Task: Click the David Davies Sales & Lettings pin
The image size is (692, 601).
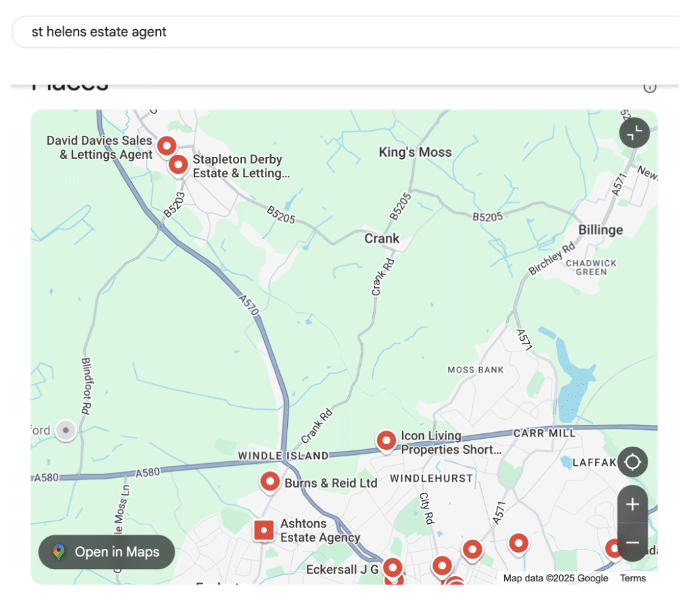Action: pyautogui.click(x=167, y=146)
